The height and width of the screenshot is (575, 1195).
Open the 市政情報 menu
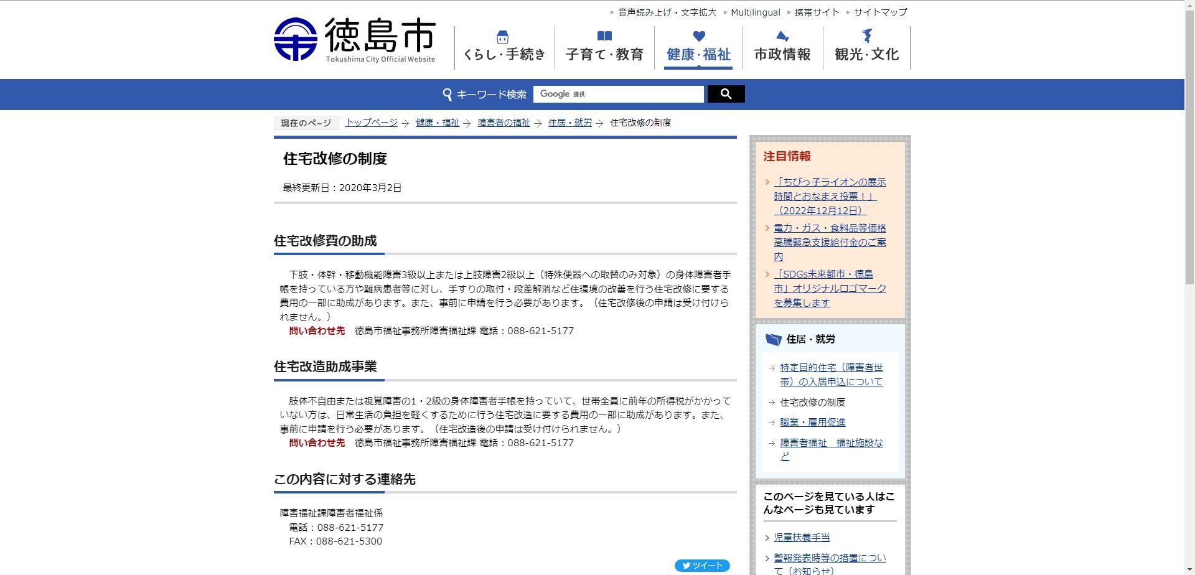pos(782,47)
